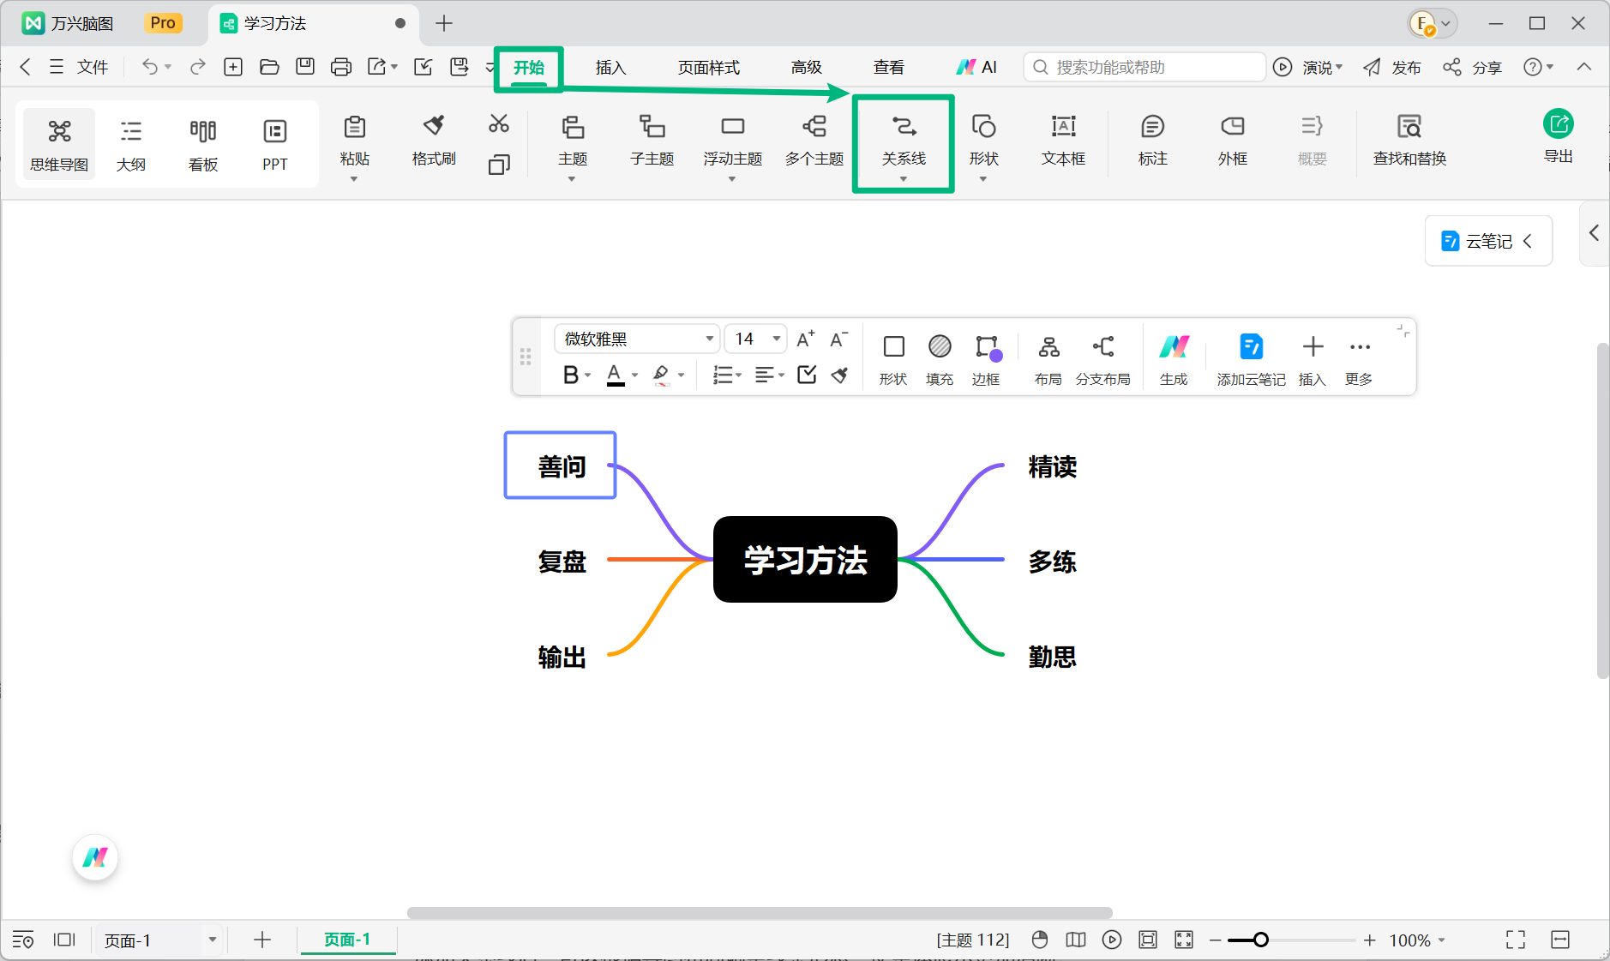Open the AI ribbon tab
This screenshot has width=1610, height=961.
(x=977, y=68)
